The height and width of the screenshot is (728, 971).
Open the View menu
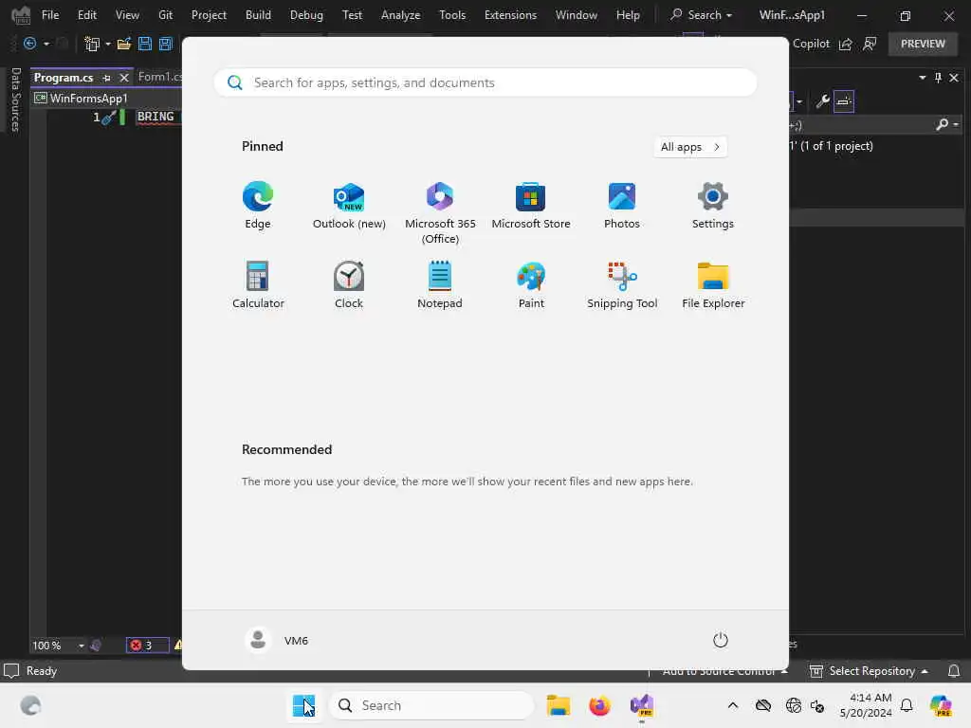pyautogui.click(x=127, y=15)
